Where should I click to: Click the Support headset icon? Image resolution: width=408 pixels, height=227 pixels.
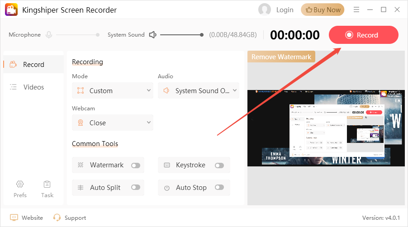57,218
